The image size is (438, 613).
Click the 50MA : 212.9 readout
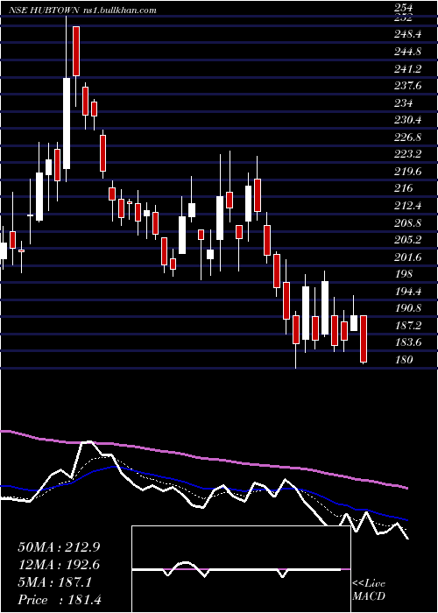(x=59, y=547)
